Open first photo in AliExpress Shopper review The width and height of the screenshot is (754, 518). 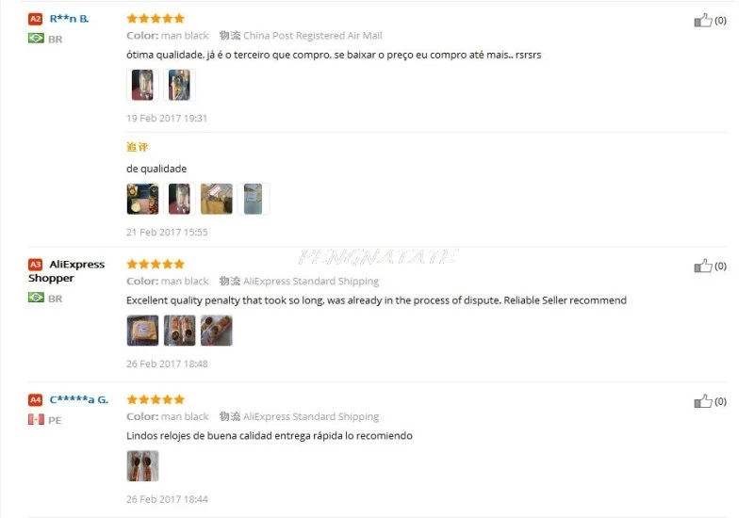click(142, 331)
